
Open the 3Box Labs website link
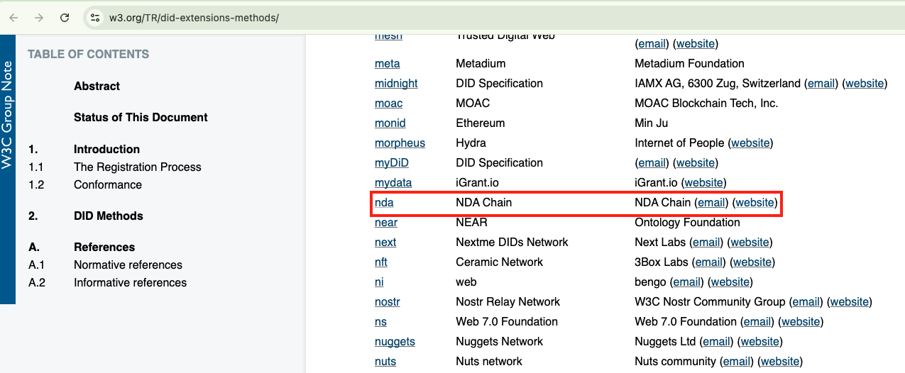click(752, 262)
